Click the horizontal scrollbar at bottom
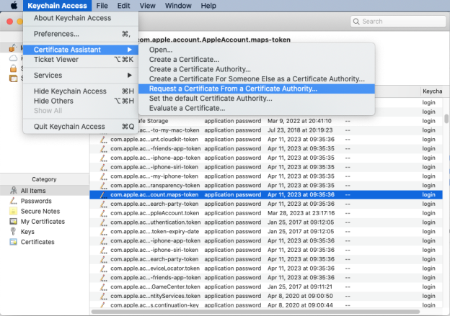 coord(255,312)
